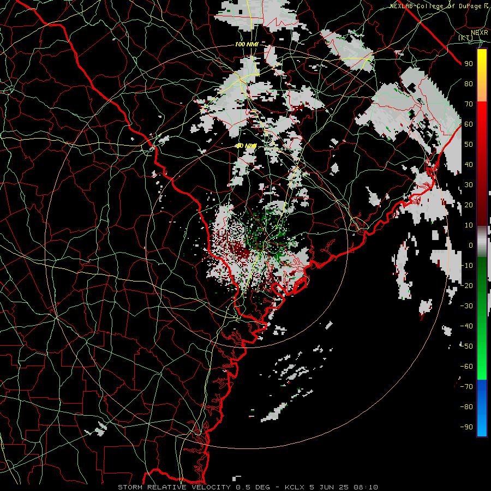This screenshot has height=491, width=491.
Task: Select the -20 value on velocity scale
Action: point(466,286)
